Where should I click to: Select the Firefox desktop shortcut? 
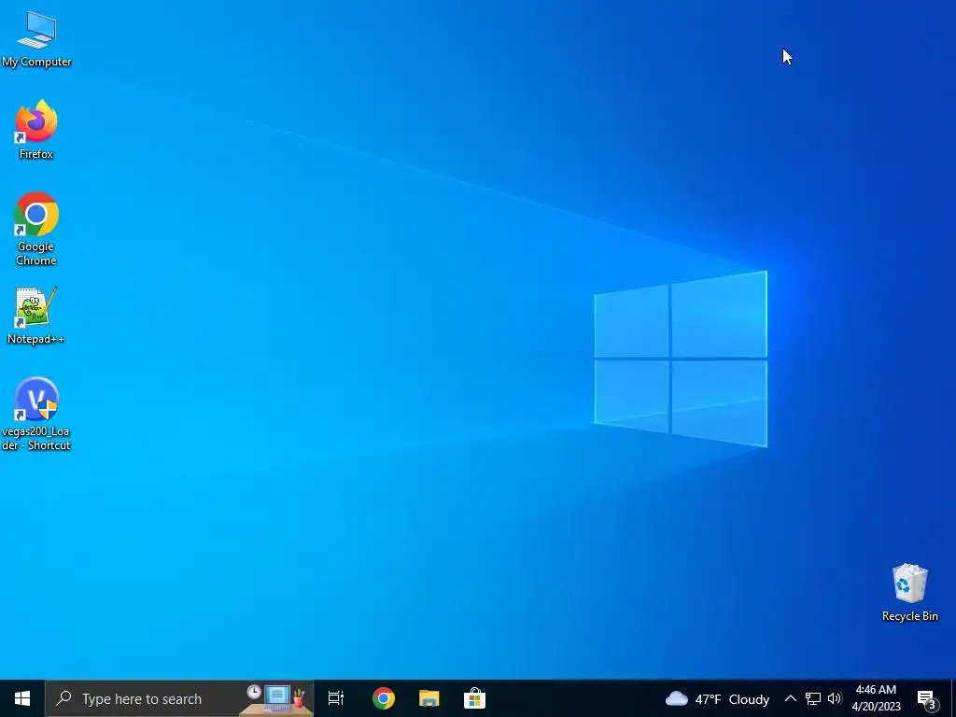click(x=36, y=130)
